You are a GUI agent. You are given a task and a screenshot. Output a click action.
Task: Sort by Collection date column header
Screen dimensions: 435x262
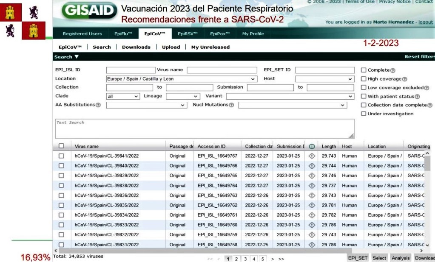(259, 146)
